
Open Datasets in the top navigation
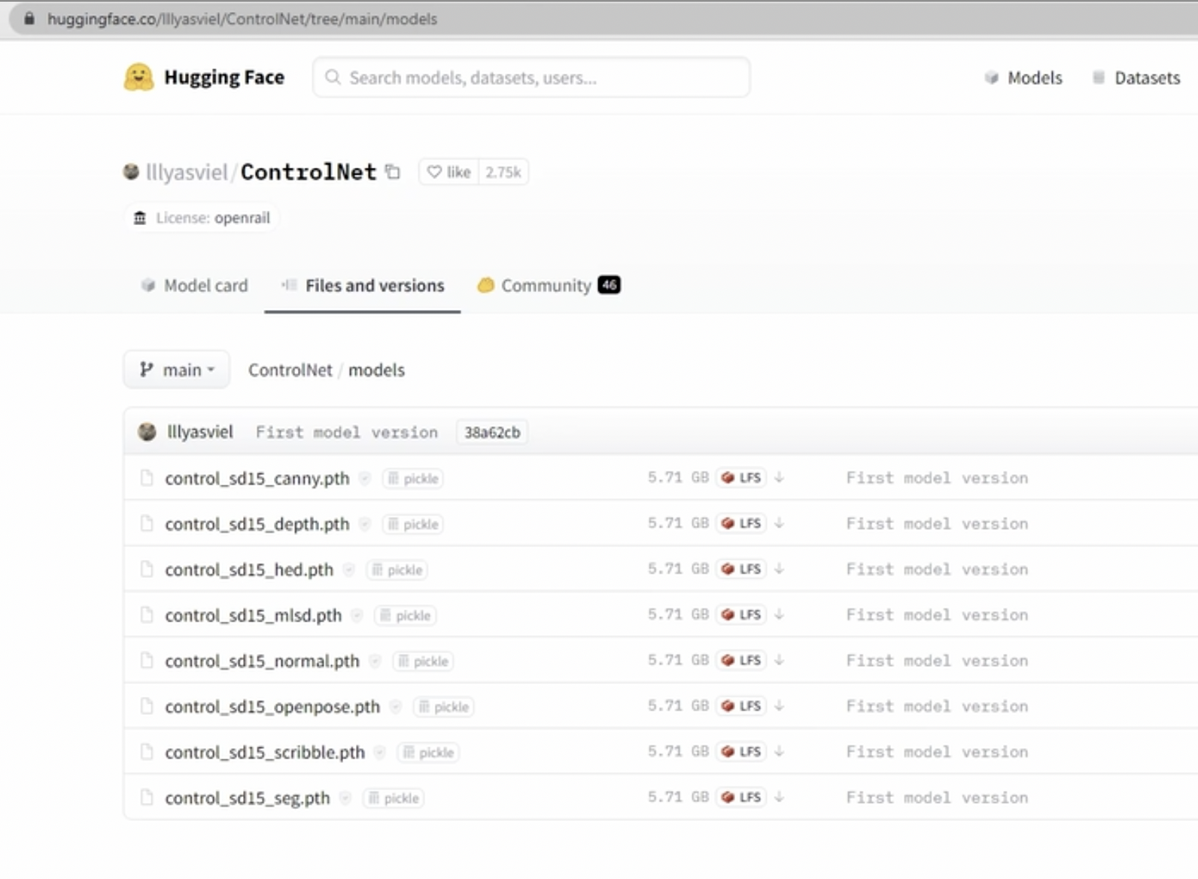(1136, 78)
